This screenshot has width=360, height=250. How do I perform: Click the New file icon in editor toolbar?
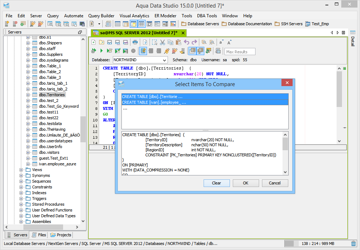pyautogui.click(x=93, y=42)
